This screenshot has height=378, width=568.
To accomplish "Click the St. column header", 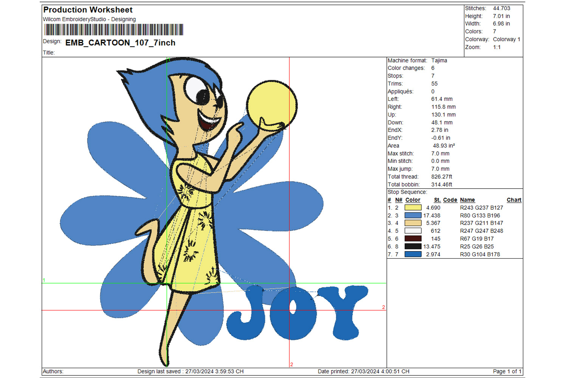I will (x=437, y=200).
